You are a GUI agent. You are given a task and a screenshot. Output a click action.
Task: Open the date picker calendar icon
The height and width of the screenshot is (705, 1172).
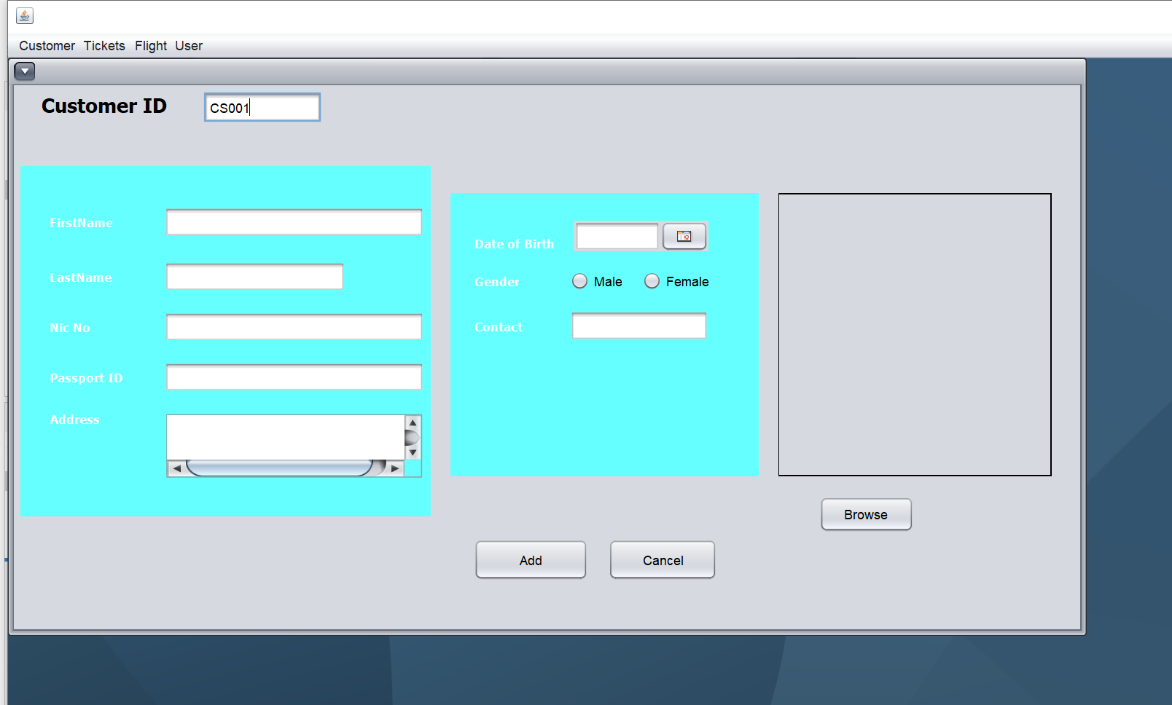tap(684, 236)
